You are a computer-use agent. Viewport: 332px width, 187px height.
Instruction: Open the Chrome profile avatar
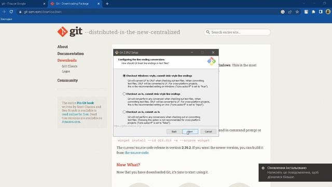coord(328,12)
